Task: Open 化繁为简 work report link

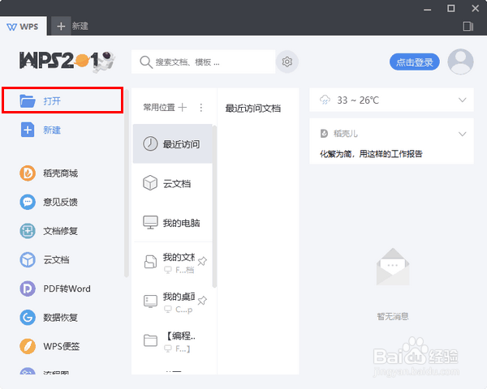Action: 371,154
